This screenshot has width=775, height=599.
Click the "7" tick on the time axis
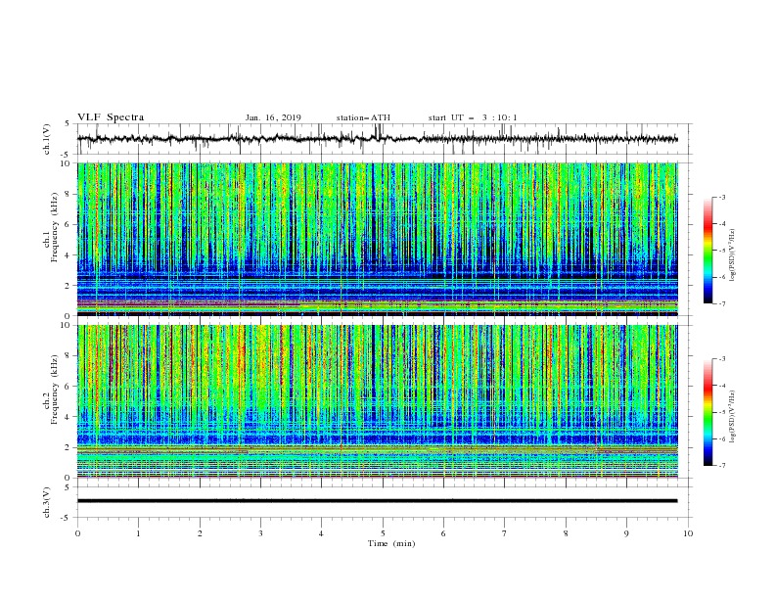(x=505, y=533)
